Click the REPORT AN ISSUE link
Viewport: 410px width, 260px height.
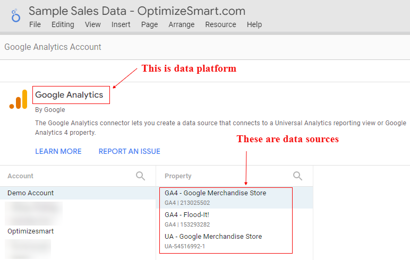pyautogui.click(x=130, y=151)
